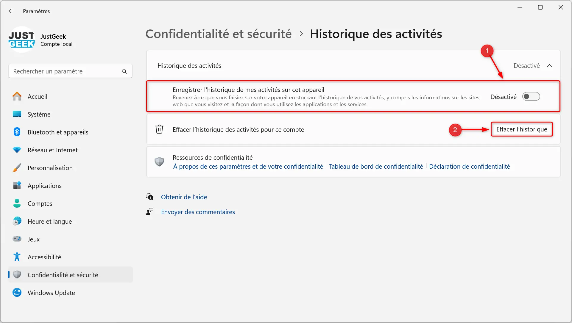Screen dimensions: 572x323
Task: Open Windows Update page
Action: tap(70, 293)
